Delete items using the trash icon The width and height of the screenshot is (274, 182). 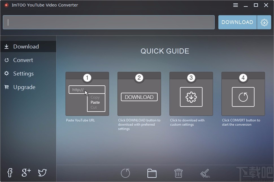click(178, 173)
